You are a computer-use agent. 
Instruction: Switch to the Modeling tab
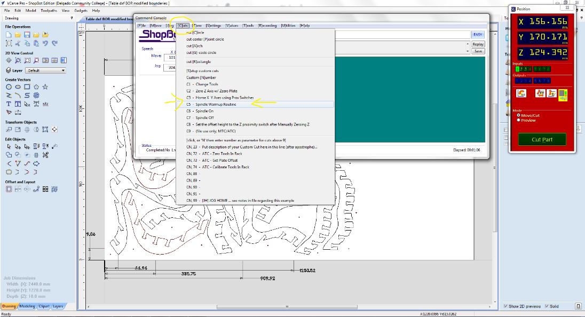(27, 306)
